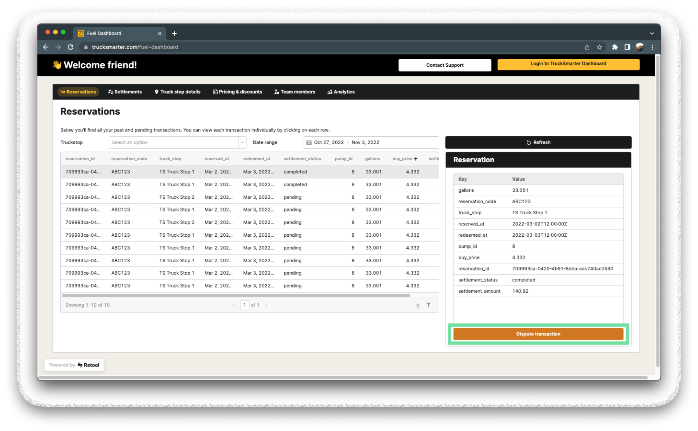Viewport: 698px width, 431px height.
Task: Click the page bottom horizontal scrollbar
Action: click(x=343, y=377)
